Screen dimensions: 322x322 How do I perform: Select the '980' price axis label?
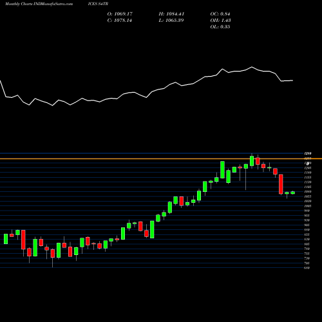(x=307, y=211)
